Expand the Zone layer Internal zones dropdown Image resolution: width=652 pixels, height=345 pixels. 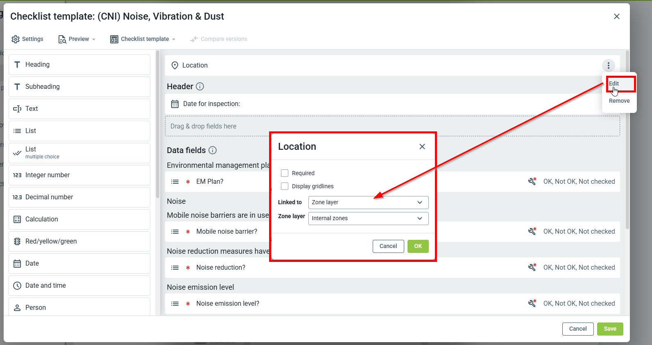click(368, 218)
